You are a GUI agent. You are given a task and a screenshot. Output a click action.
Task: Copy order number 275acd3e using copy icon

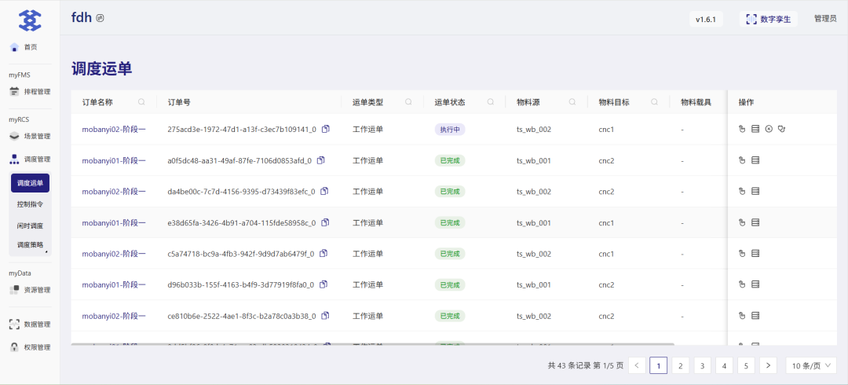(325, 129)
